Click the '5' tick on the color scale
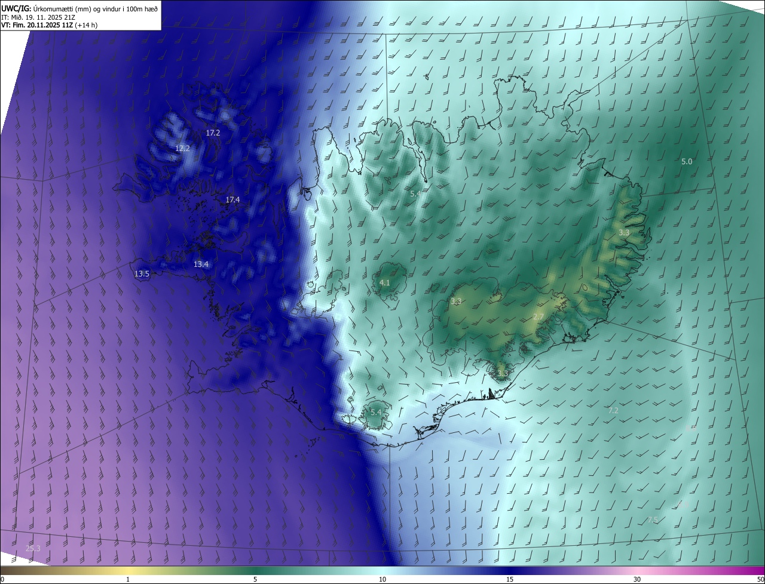Viewport: 765px width, 584px height. click(x=255, y=580)
